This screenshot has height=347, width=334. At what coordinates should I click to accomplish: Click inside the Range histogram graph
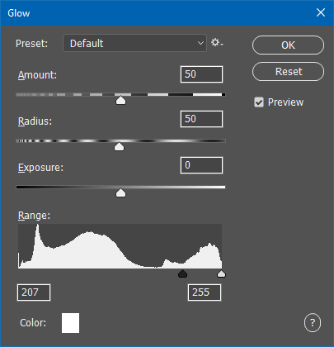click(x=120, y=246)
